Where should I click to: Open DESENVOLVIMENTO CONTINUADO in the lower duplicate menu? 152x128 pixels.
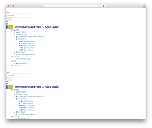[x=30, y=97]
